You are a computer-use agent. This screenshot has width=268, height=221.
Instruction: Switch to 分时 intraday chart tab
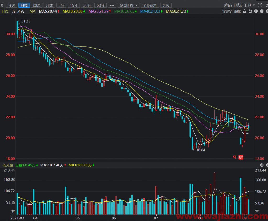pyautogui.click(x=12, y=5)
